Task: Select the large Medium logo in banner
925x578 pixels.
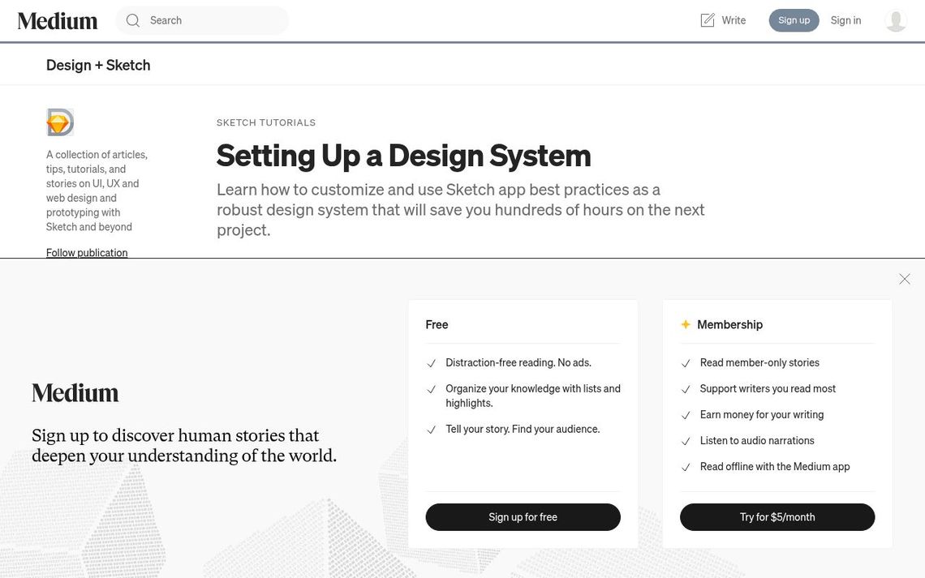Action: 75,393
